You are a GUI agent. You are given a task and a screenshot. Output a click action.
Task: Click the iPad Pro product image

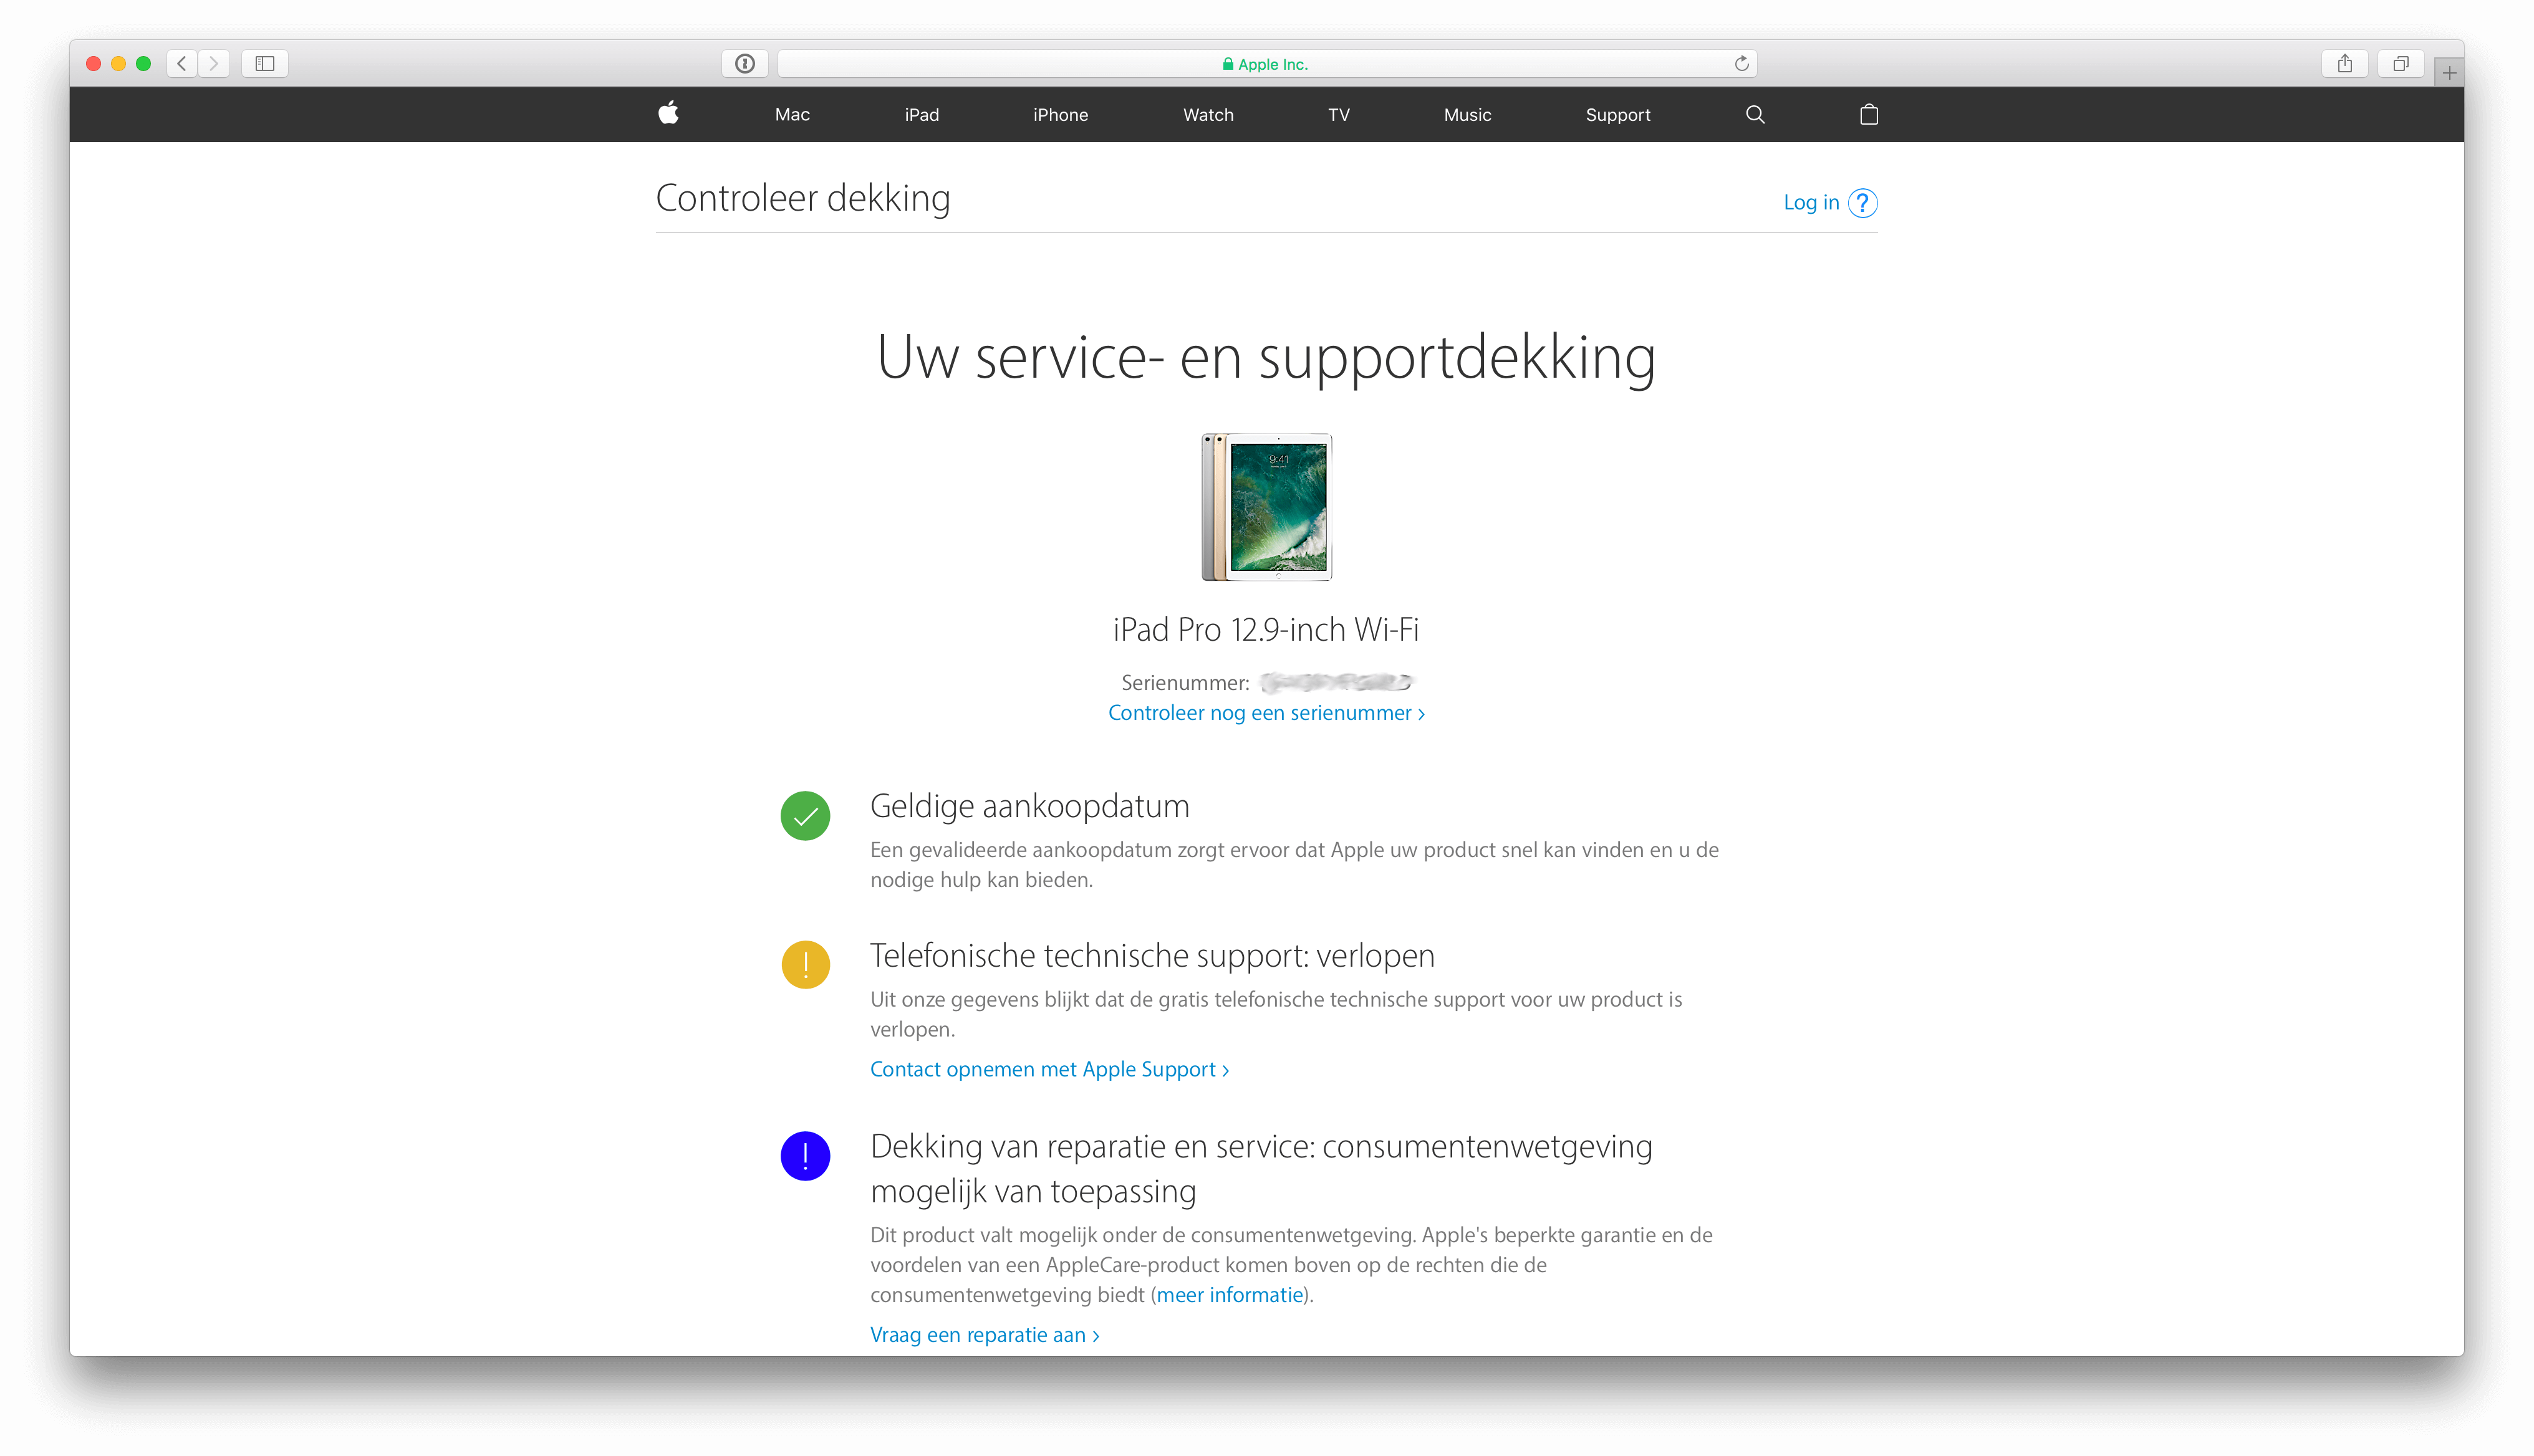pyautogui.click(x=1266, y=507)
